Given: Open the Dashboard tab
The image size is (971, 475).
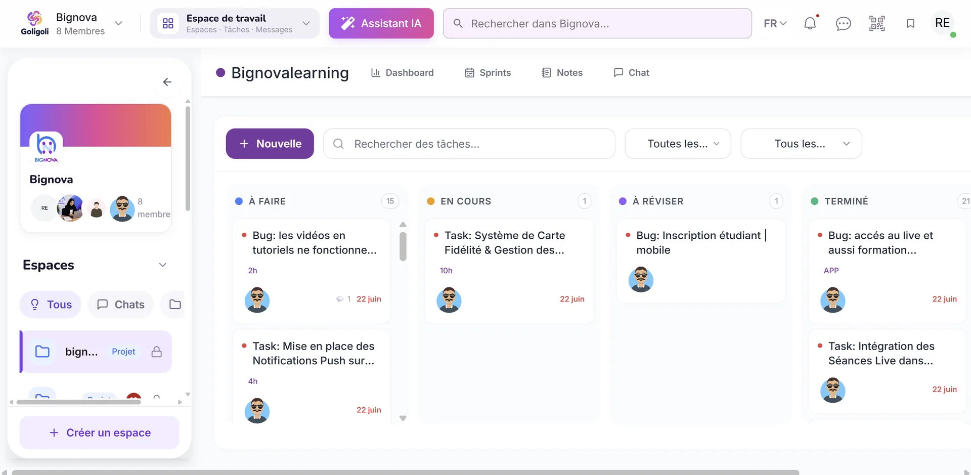Looking at the screenshot, I should coord(403,73).
